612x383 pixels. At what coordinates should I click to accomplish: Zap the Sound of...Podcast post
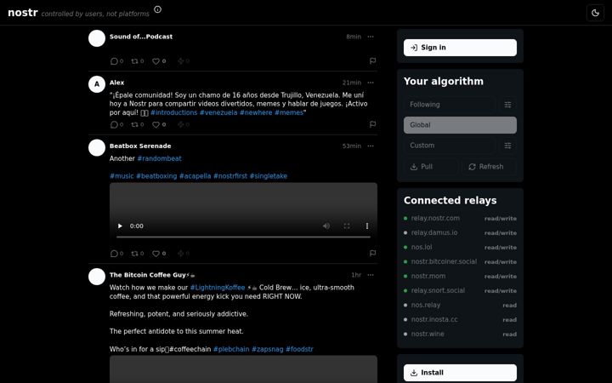click(183, 61)
